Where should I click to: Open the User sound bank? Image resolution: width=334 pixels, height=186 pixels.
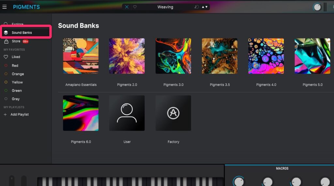click(x=127, y=113)
